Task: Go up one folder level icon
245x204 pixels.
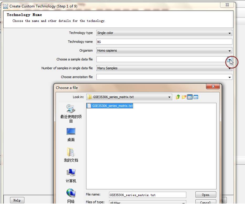Action: pos(178,97)
